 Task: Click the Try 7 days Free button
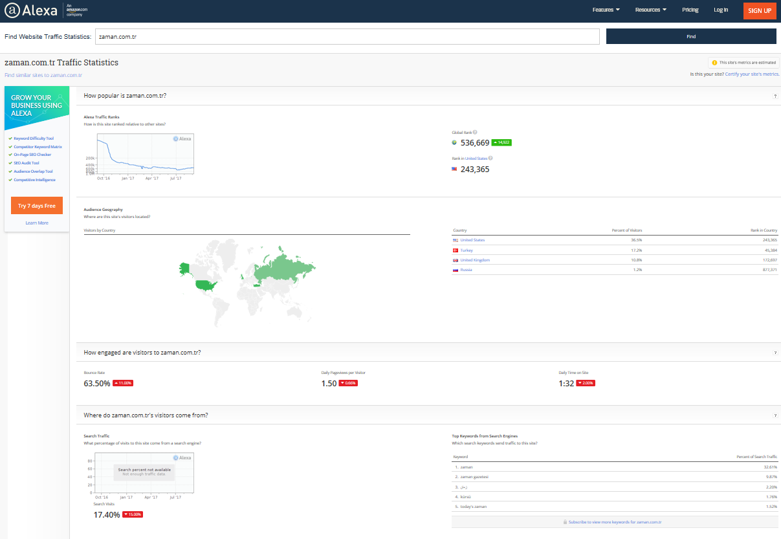coord(37,206)
